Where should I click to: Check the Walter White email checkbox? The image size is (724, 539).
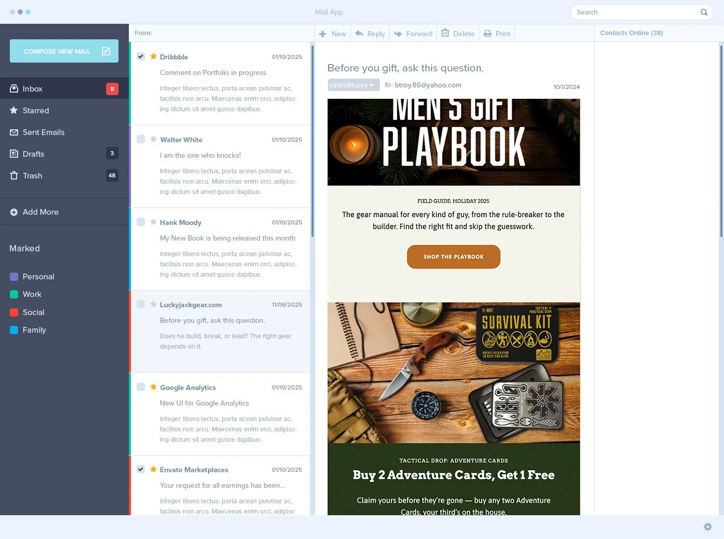[x=141, y=139]
